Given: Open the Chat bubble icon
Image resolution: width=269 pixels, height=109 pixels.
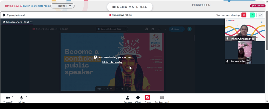Looking at the screenshot, I should click(x=138, y=97).
